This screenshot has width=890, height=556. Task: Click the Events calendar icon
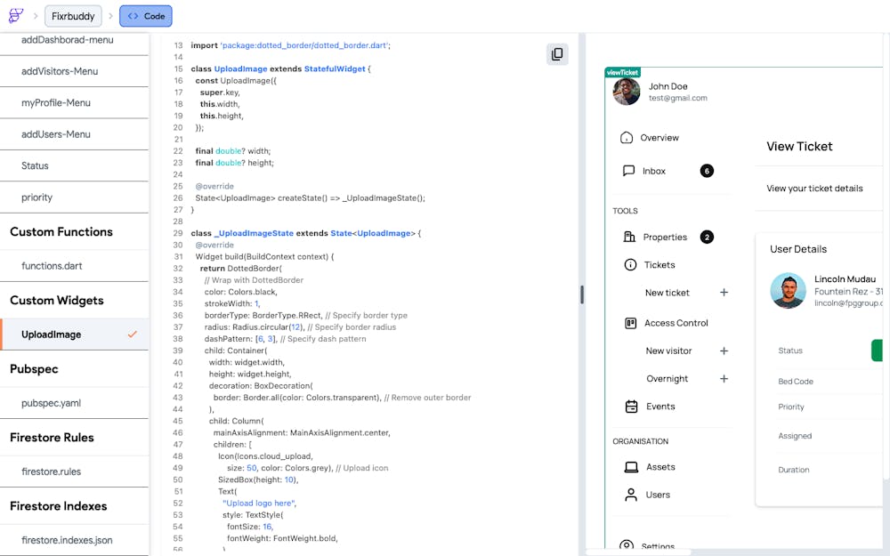(631, 407)
